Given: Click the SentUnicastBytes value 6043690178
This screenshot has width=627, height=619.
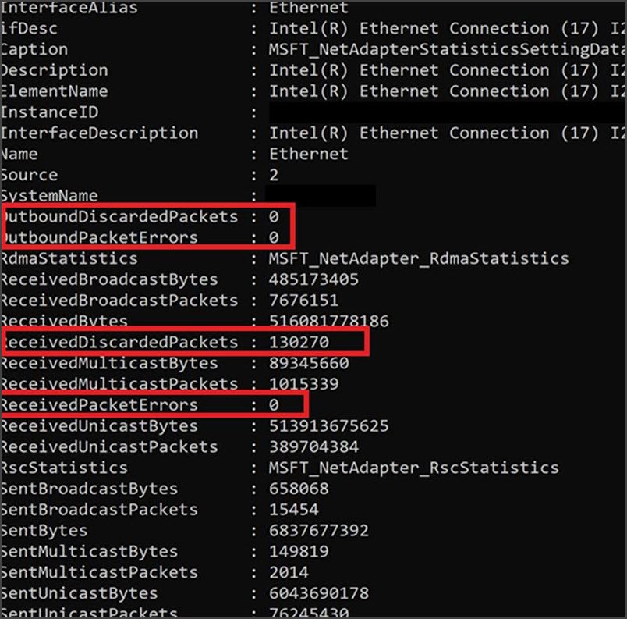Looking at the screenshot, I should point(319,593).
